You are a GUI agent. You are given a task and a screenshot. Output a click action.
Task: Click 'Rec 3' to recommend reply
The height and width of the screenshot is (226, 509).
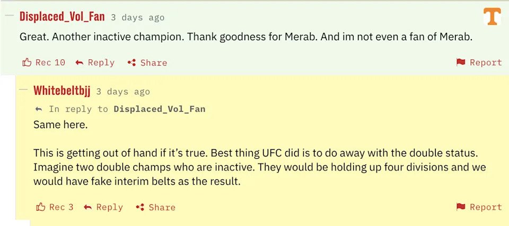(62, 207)
